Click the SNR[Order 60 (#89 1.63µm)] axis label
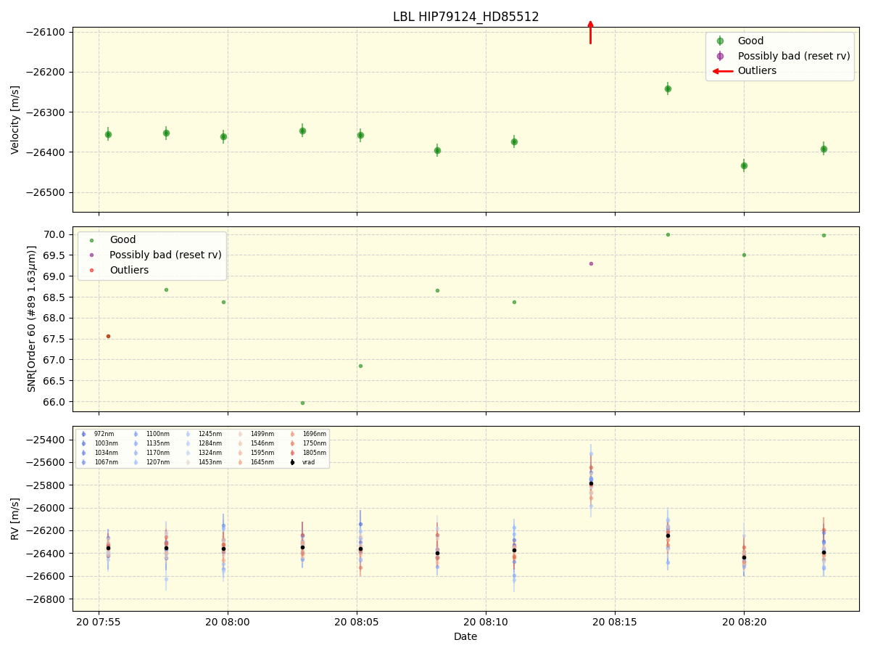870x653 pixels. pyautogui.click(x=32, y=319)
